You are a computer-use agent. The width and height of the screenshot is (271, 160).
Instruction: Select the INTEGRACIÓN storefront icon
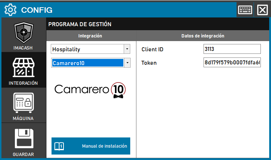(x=24, y=68)
